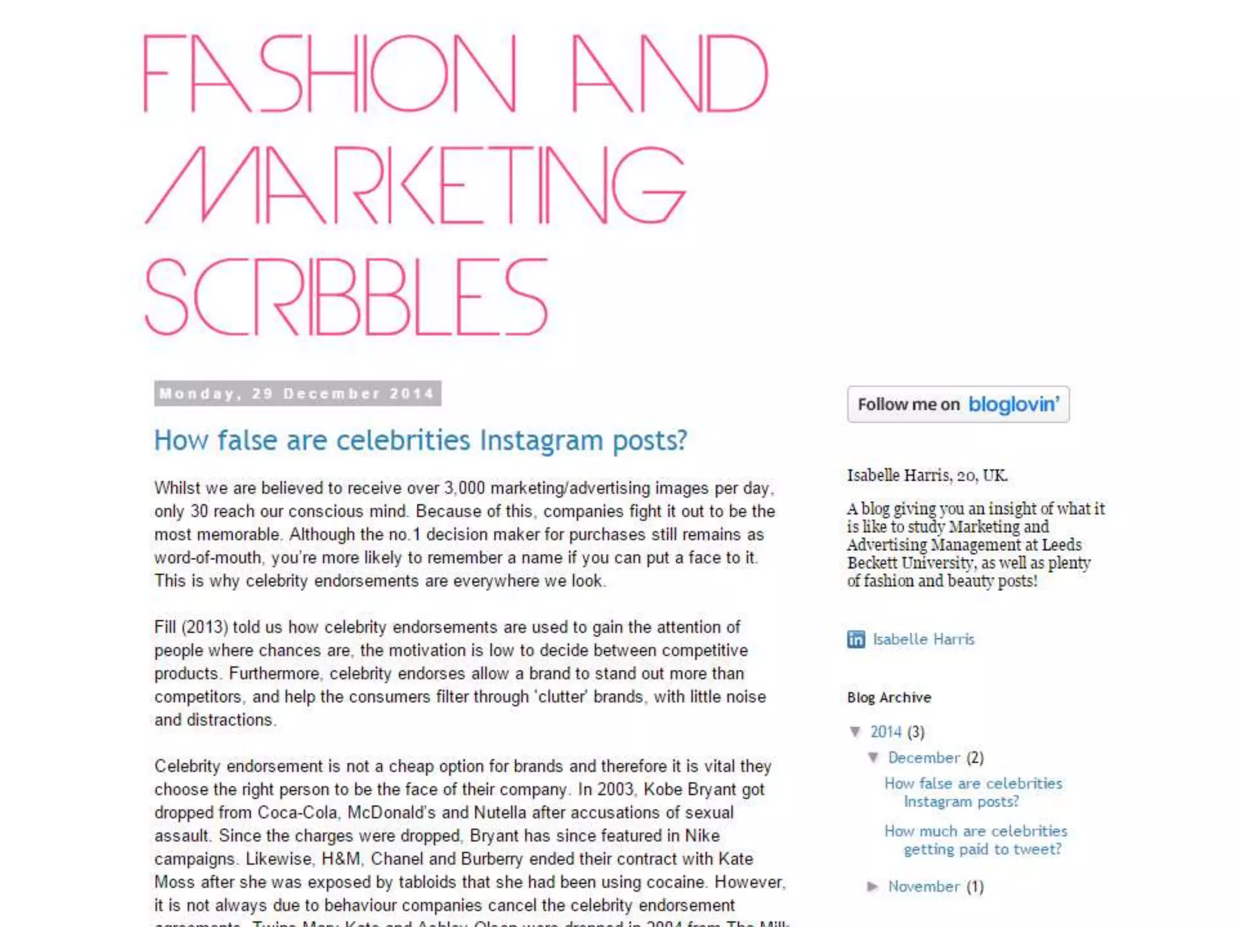The width and height of the screenshot is (1236, 927).
Task: Visit the Isabelle Harris LinkedIn profile link
Action: [923, 639]
